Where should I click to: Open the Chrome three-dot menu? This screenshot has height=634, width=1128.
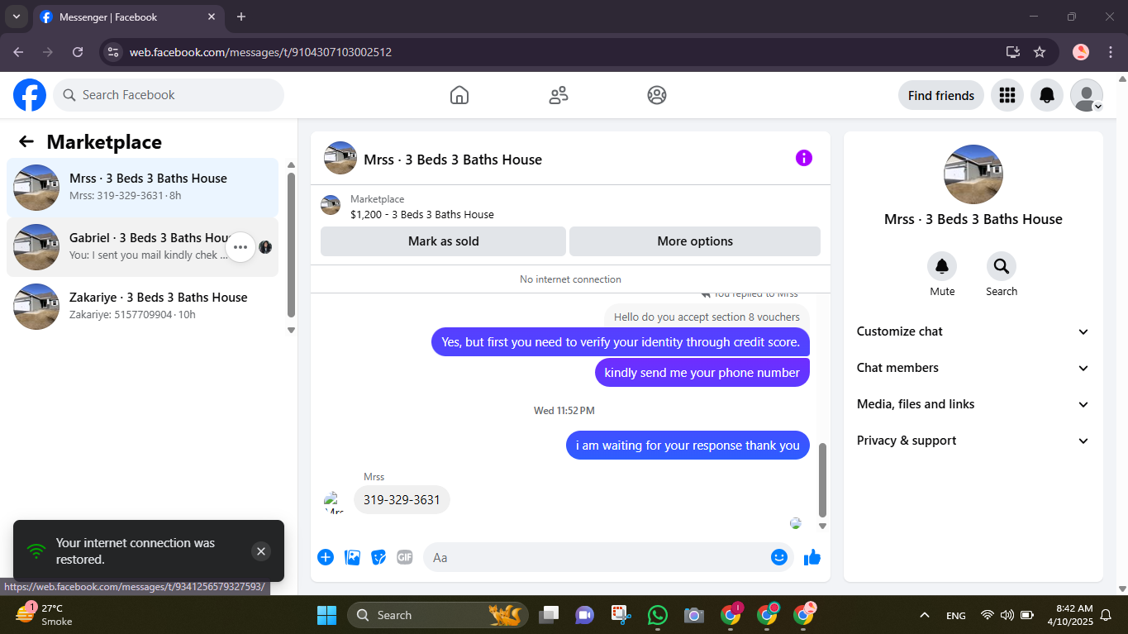(x=1109, y=52)
